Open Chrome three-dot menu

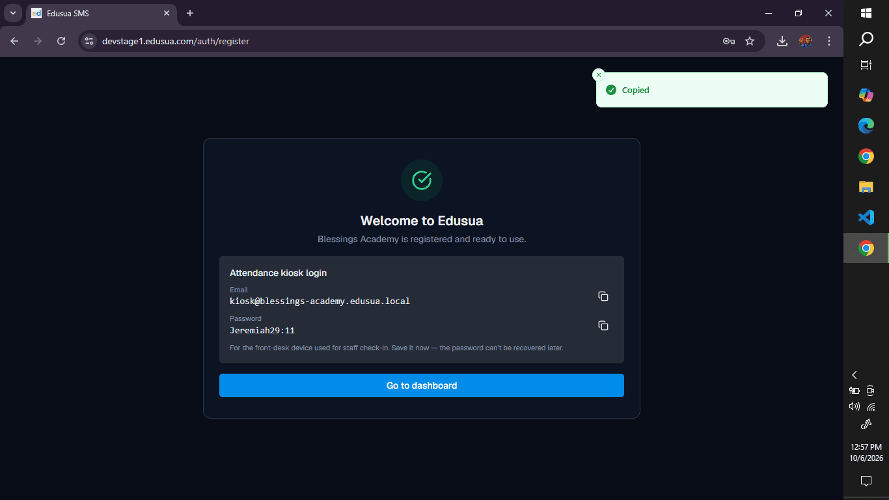pyautogui.click(x=829, y=41)
